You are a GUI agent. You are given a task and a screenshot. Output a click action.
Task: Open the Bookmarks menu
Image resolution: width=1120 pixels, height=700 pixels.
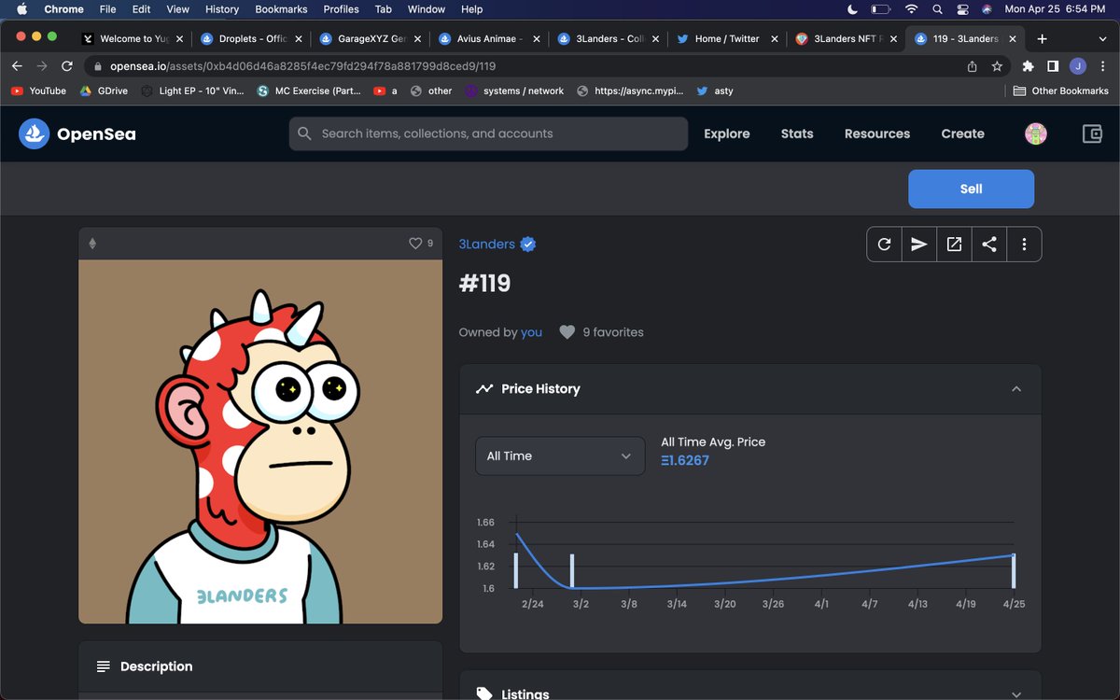pyautogui.click(x=281, y=9)
